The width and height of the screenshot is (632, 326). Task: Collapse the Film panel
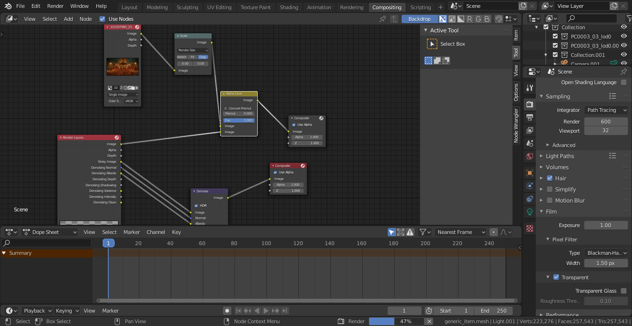click(x=551, y=211)
